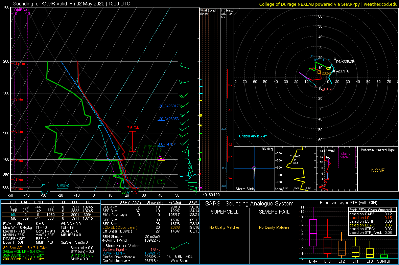The image size is (399, 265).
Task: Click the 'UP=237/16' hodograph label
Action: point(340,71)
